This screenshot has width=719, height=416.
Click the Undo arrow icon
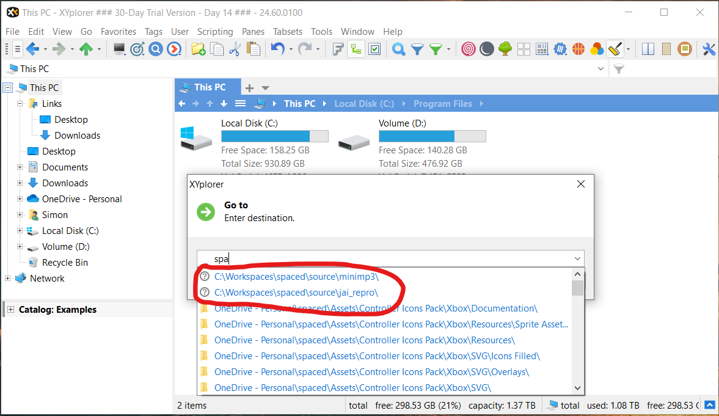(x=278, y=49)
